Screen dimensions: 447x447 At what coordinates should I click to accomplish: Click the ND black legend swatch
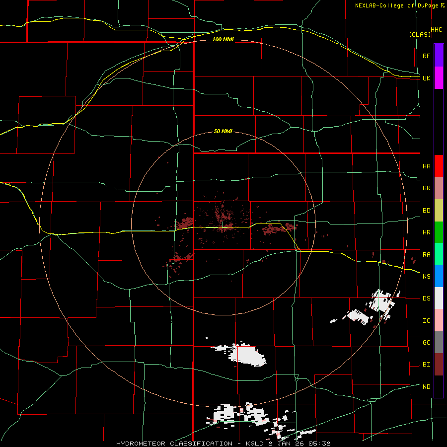coord(439,386)
